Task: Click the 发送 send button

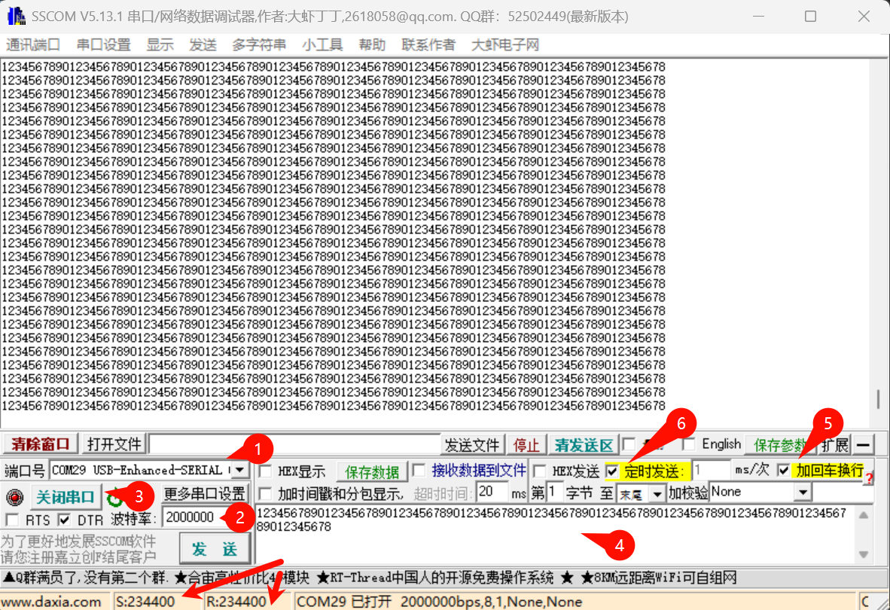Action: point(215,549)
